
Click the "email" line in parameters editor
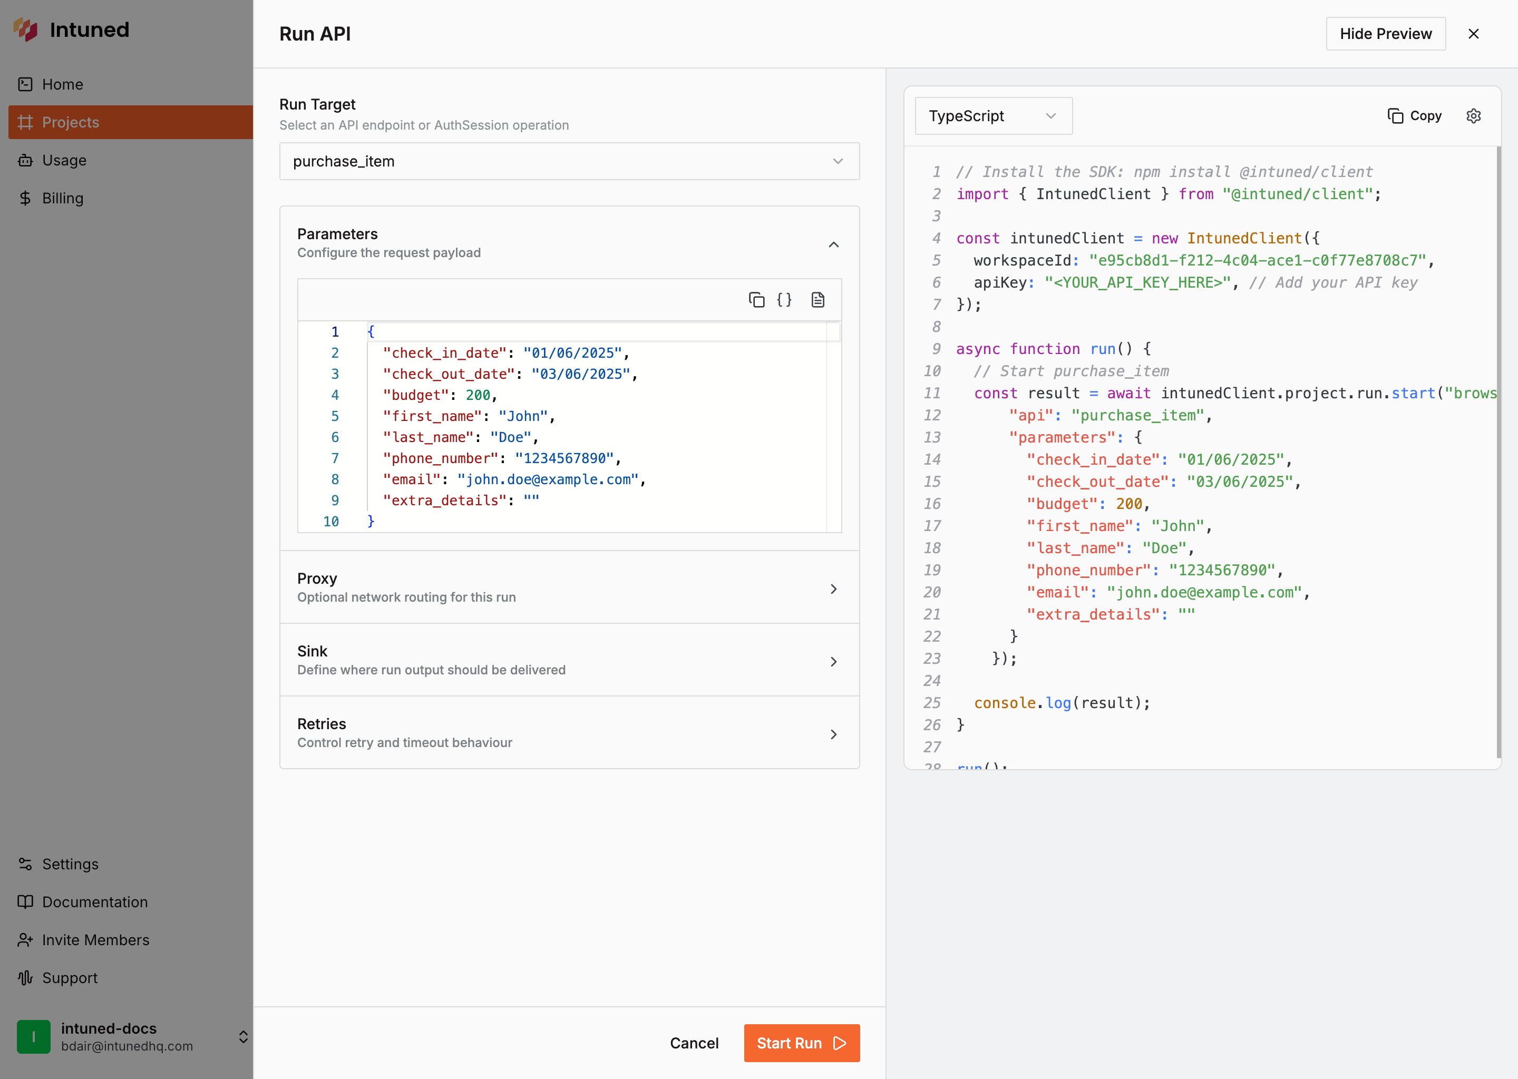[x=514, y=480]
